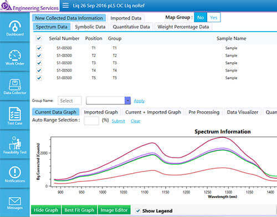The image size is (277, 217).
Task: Click the Apply link
Action: click(x=139, y=101)
